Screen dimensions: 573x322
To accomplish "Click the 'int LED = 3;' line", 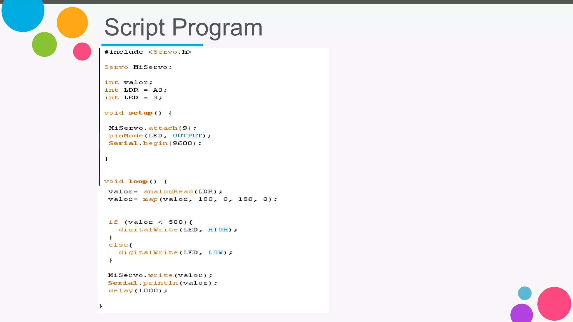I will [x=133, y=98].
